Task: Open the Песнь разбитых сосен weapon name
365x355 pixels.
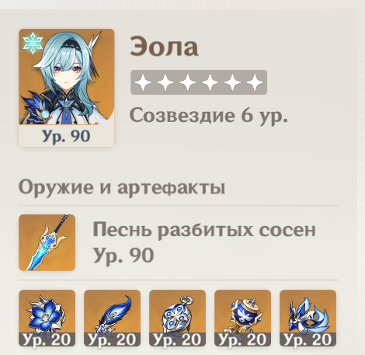Action: 204,230
